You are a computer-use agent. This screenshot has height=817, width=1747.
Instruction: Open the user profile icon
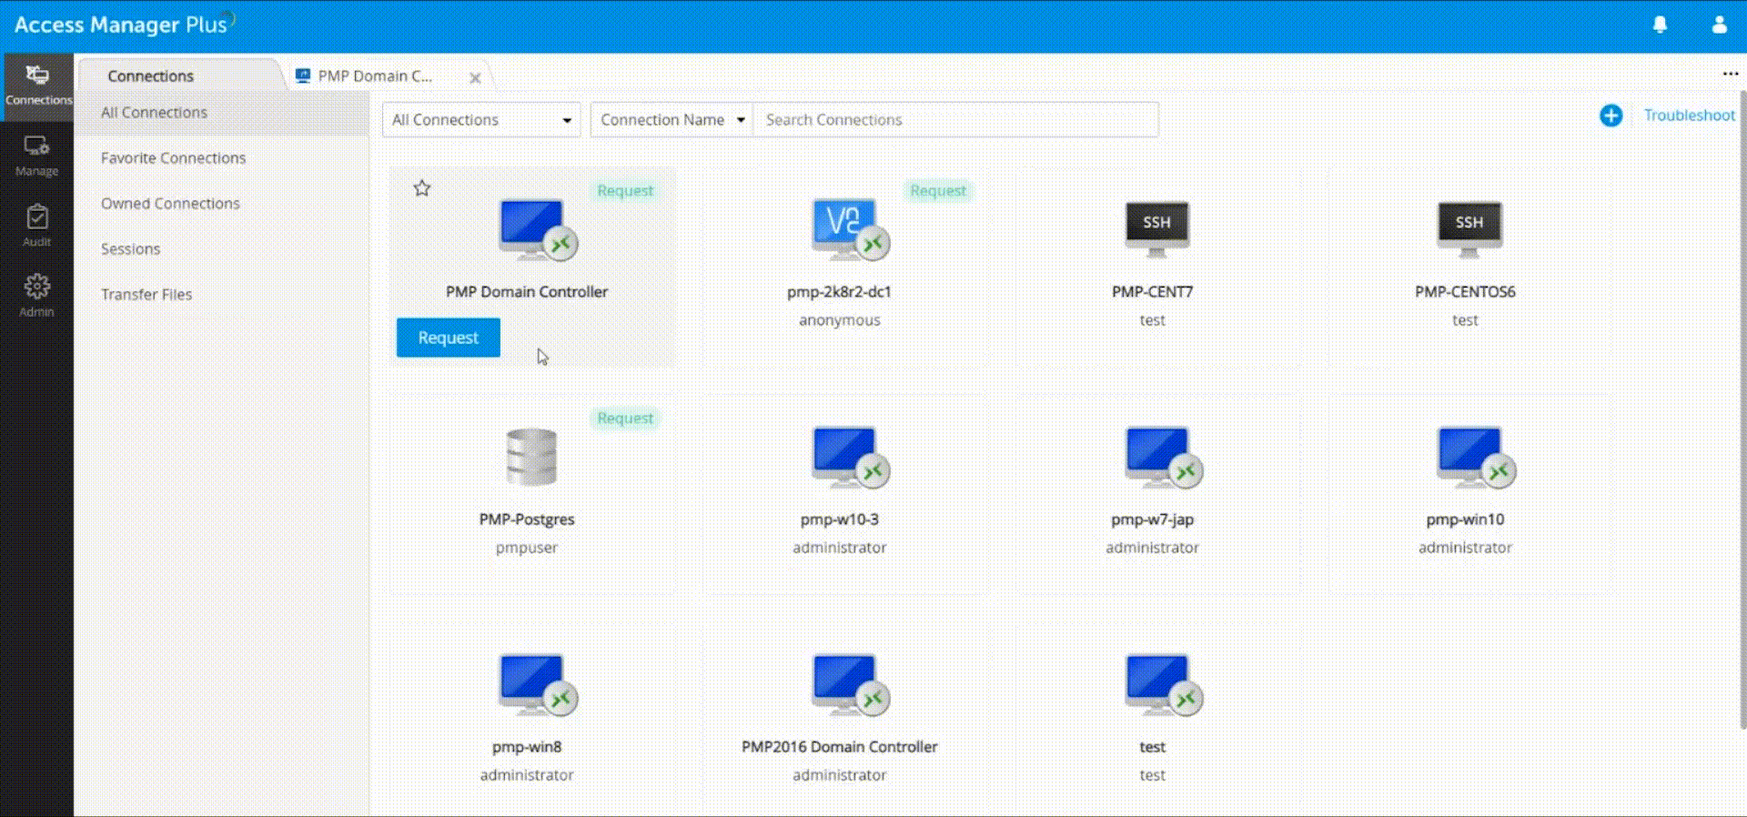tap(1719, 25)
